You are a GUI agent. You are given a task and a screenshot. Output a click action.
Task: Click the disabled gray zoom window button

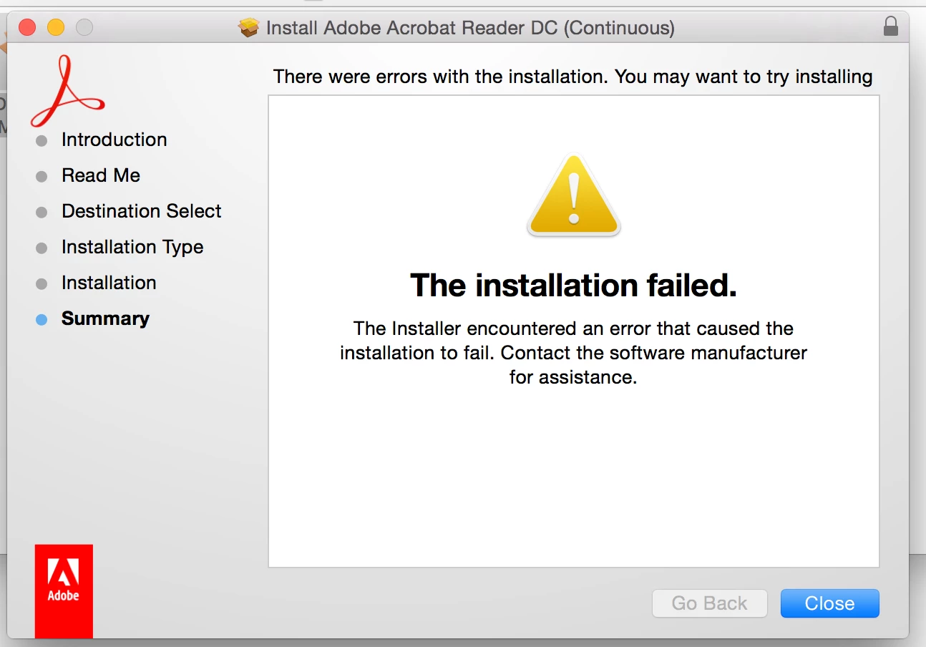tap(84, 27)
